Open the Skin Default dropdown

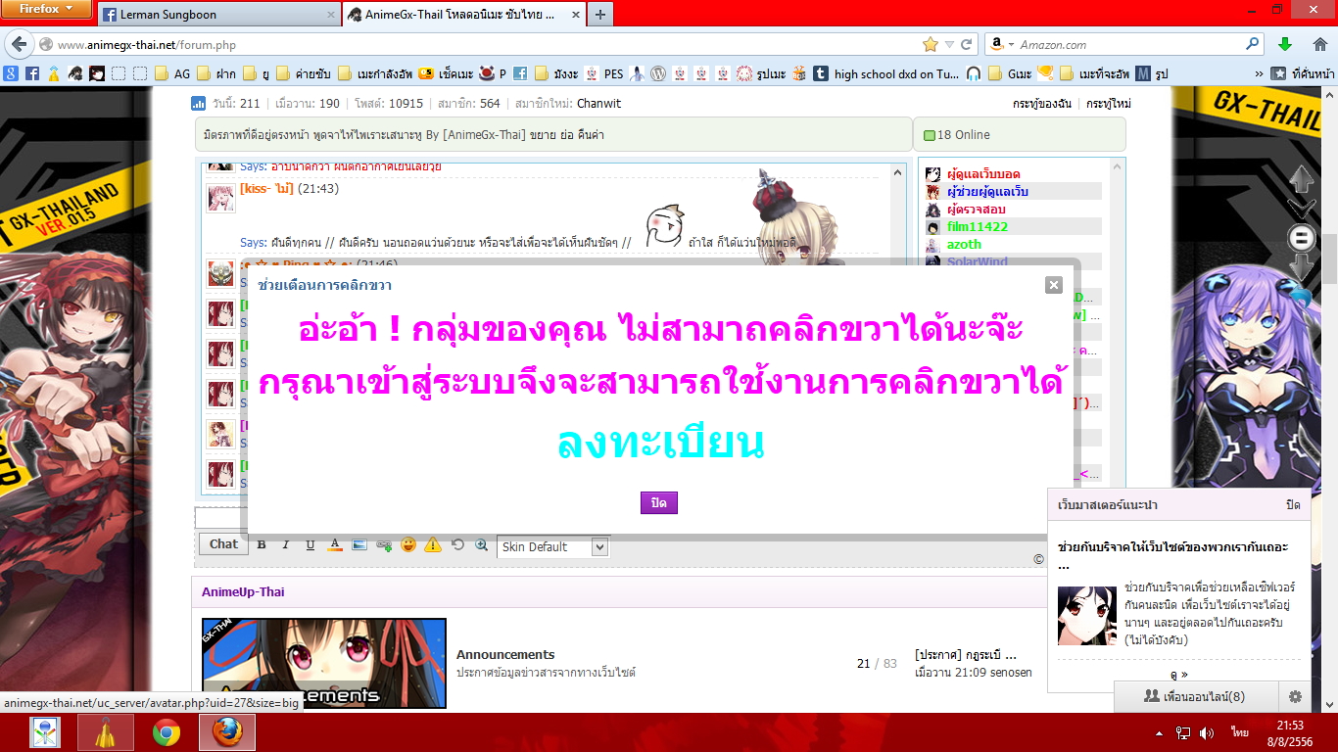point(552,547)
